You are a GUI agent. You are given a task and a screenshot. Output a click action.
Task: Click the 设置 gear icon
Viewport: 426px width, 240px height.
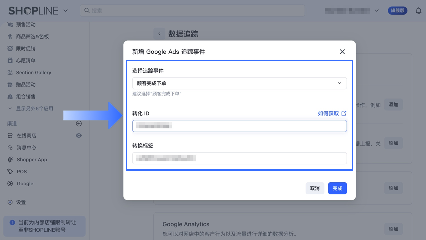click(10, 202)
